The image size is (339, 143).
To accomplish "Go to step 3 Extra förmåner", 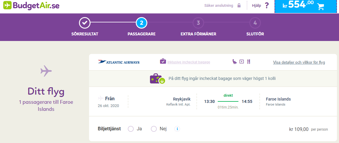I will click(198, 23).
